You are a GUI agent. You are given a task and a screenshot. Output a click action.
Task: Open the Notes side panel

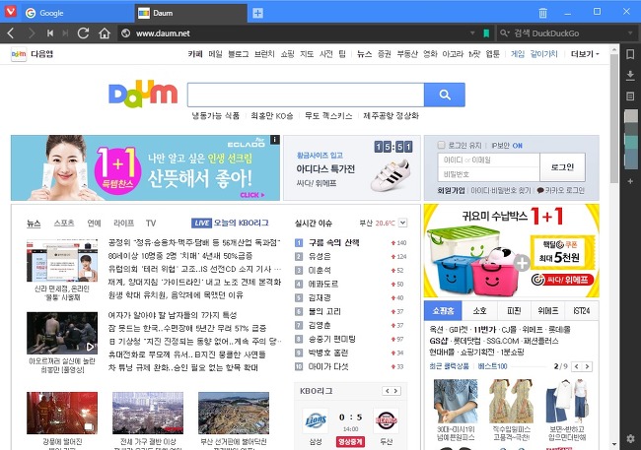click(x=630, y=96)
